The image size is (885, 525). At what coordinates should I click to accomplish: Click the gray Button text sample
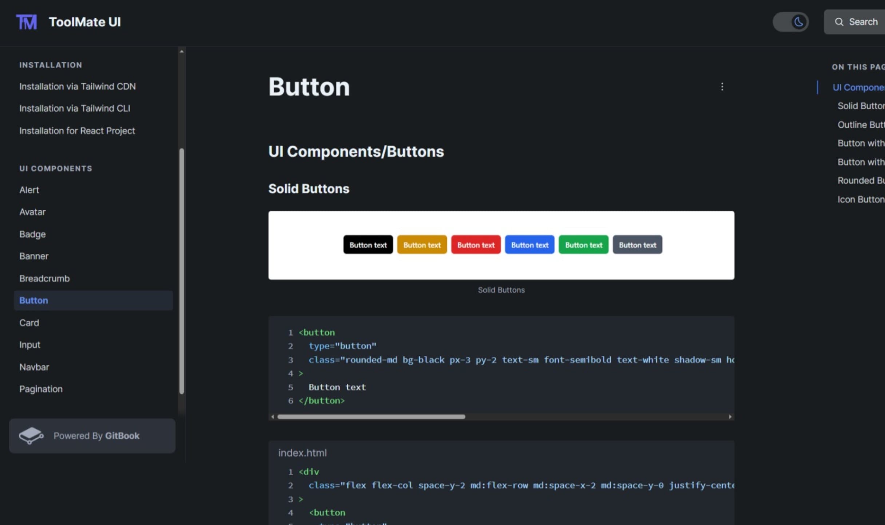(637, 245)
